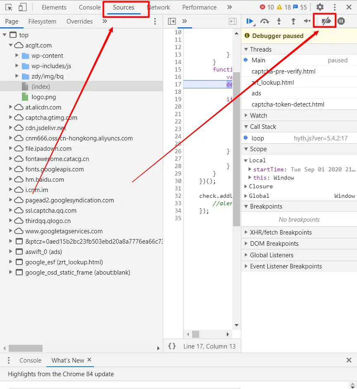This screenshot has width=357, height=389.
Task: Click the Step over next function call icon
Action: pyautogui.click(x=265, y=21)
